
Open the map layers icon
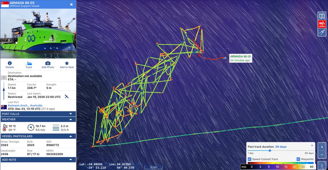tap(322, 16)
